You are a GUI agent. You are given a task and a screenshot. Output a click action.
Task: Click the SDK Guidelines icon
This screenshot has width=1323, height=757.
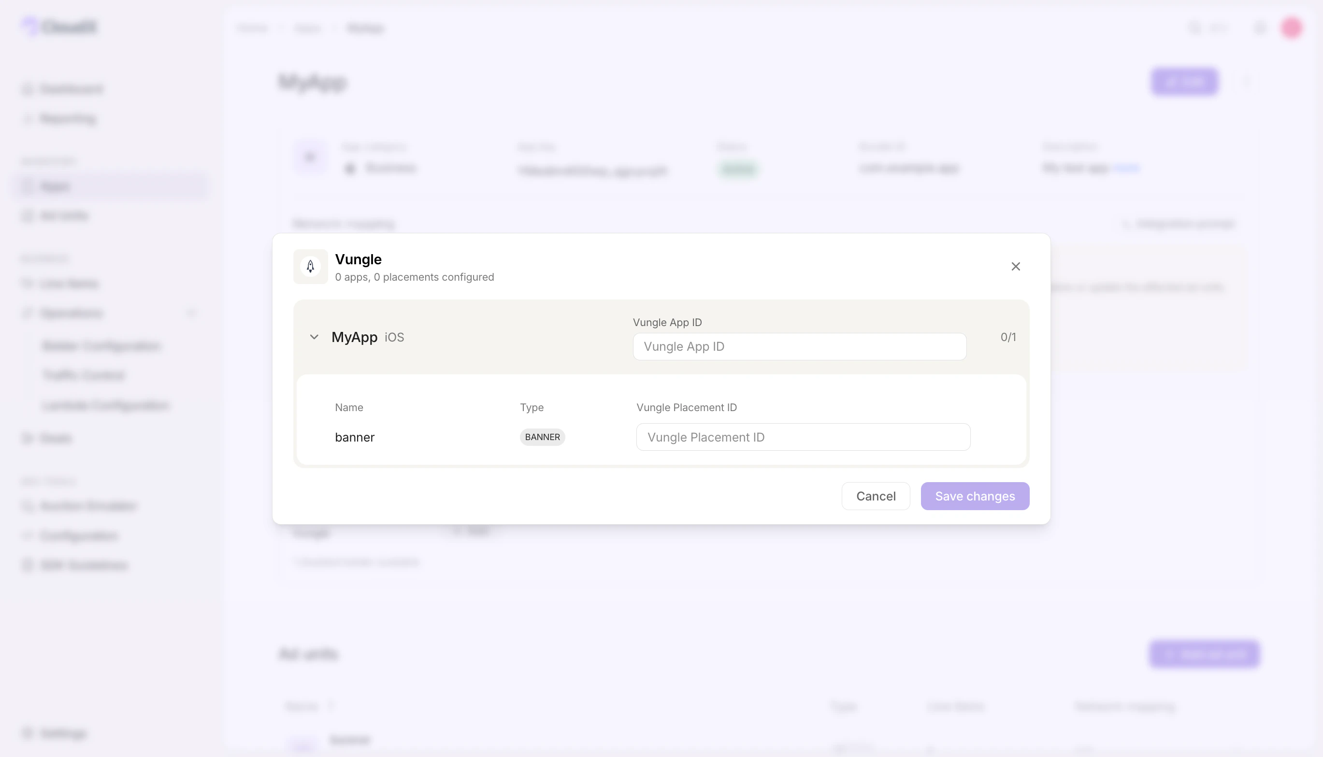[x=27, y=565]
